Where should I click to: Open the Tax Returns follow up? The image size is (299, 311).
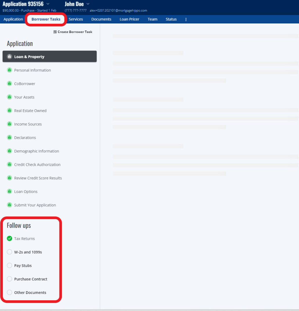click(24, 239)
